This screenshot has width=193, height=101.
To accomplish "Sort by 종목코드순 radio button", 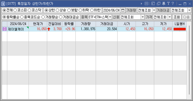I will [22, 17].
